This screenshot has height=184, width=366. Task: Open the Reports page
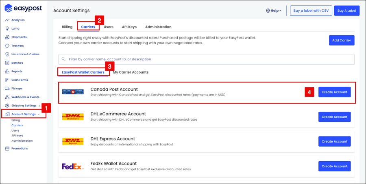pyautogui.click(x=17, y=71)
